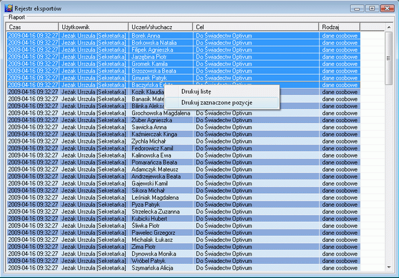Maximize the Rejestr eksportów window

click(372, 8)
